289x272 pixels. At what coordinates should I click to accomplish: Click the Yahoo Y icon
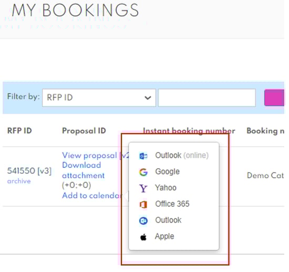pyautogui.click(x=143, y=188)
